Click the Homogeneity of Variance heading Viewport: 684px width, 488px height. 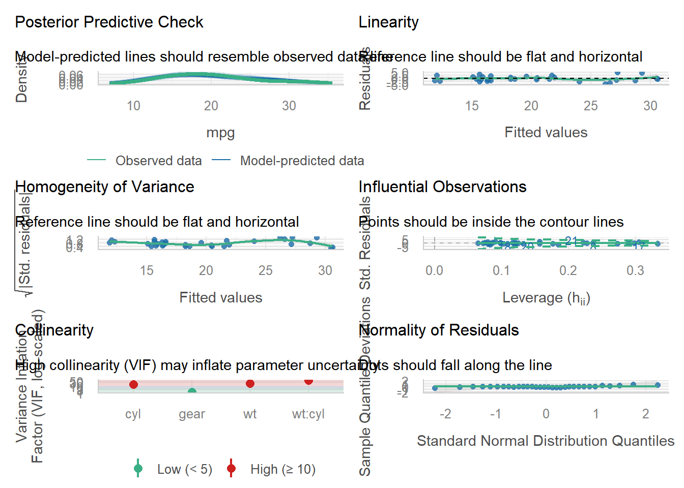click(104, 187)
